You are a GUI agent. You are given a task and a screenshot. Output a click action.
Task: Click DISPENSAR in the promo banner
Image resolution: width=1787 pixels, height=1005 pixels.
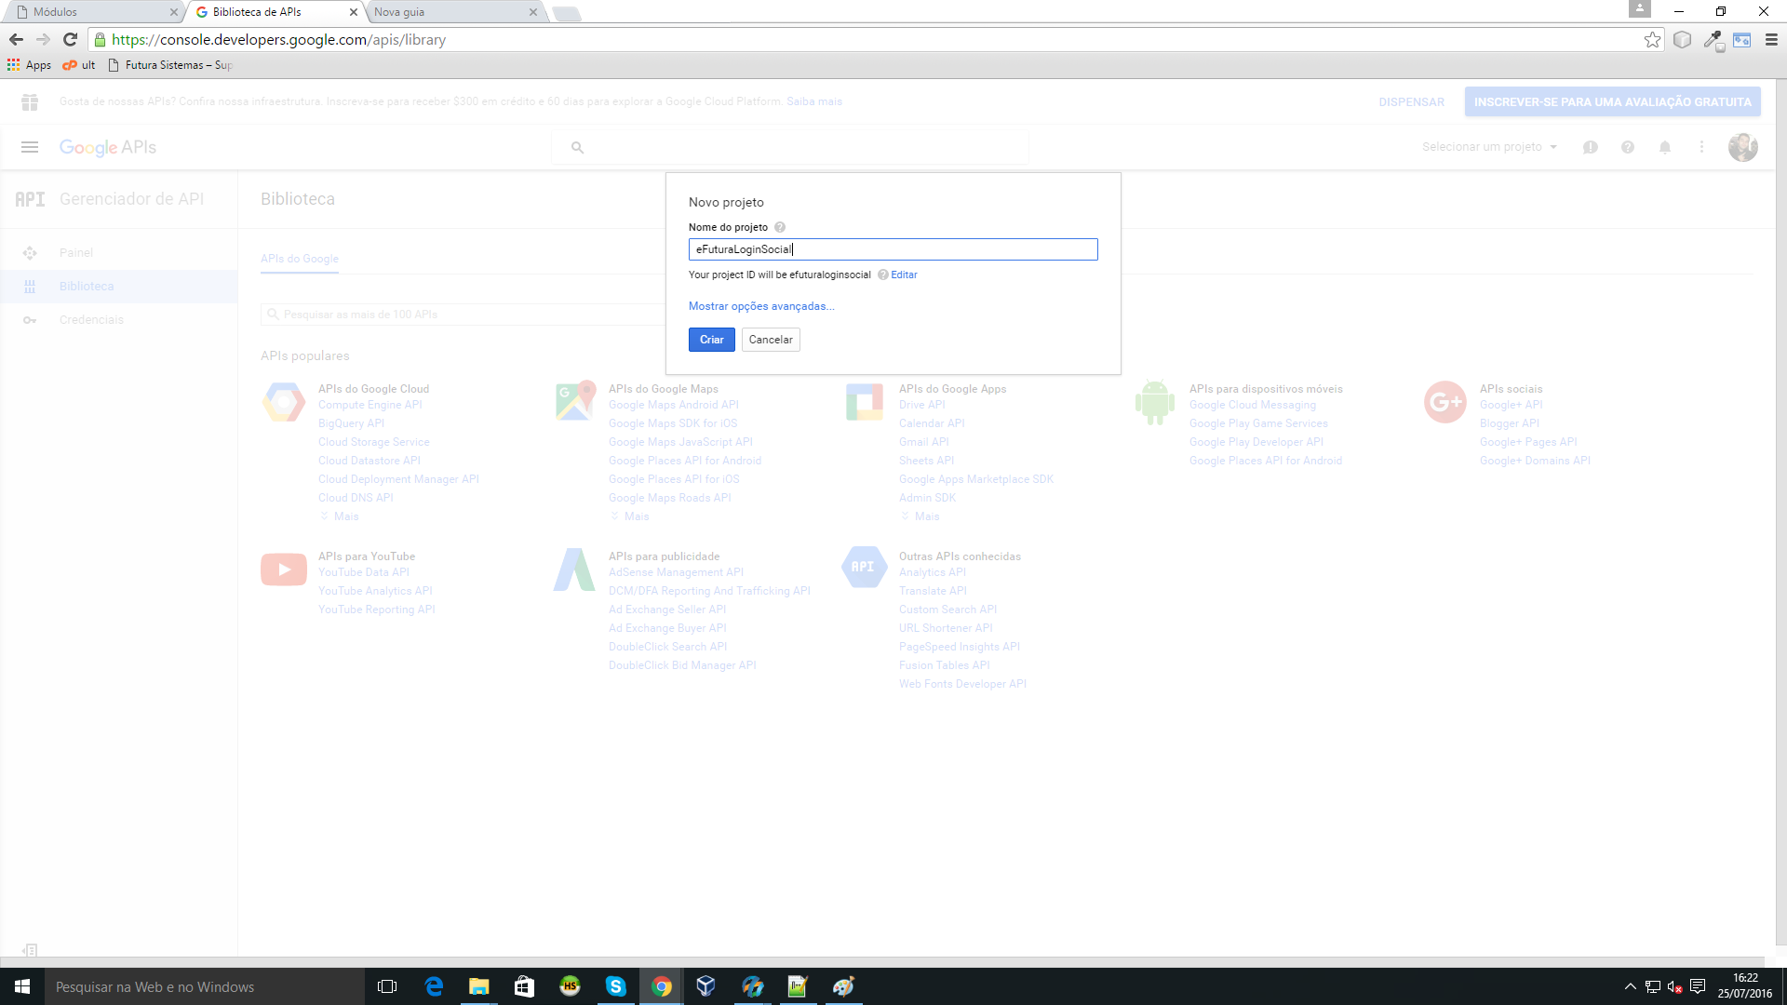click(x=1411, y=102)
